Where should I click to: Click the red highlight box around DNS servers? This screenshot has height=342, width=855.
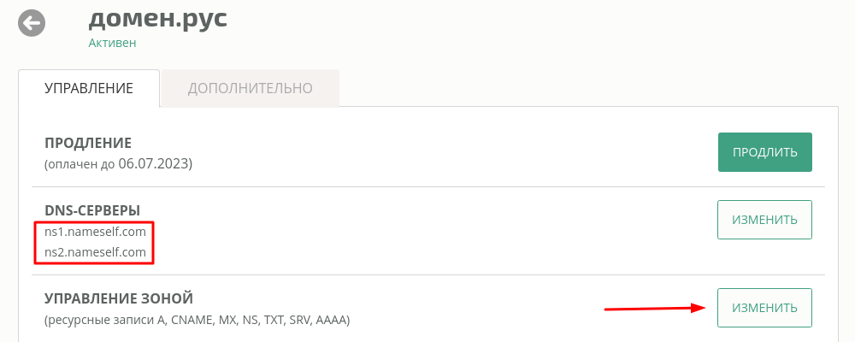94,243
